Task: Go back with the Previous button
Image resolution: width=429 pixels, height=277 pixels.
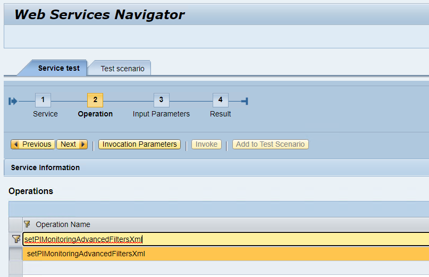Action: click(x=32, y=144)
